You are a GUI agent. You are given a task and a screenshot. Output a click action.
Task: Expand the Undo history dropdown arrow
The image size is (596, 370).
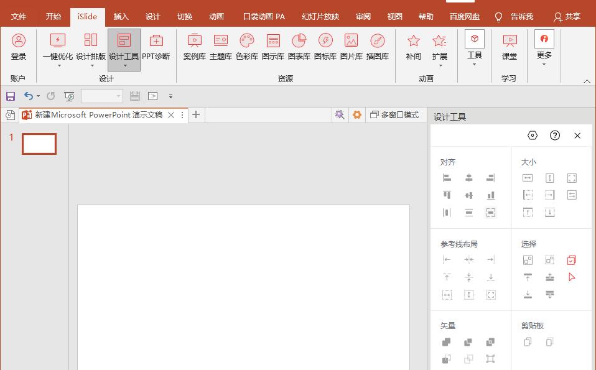point(37,96)
